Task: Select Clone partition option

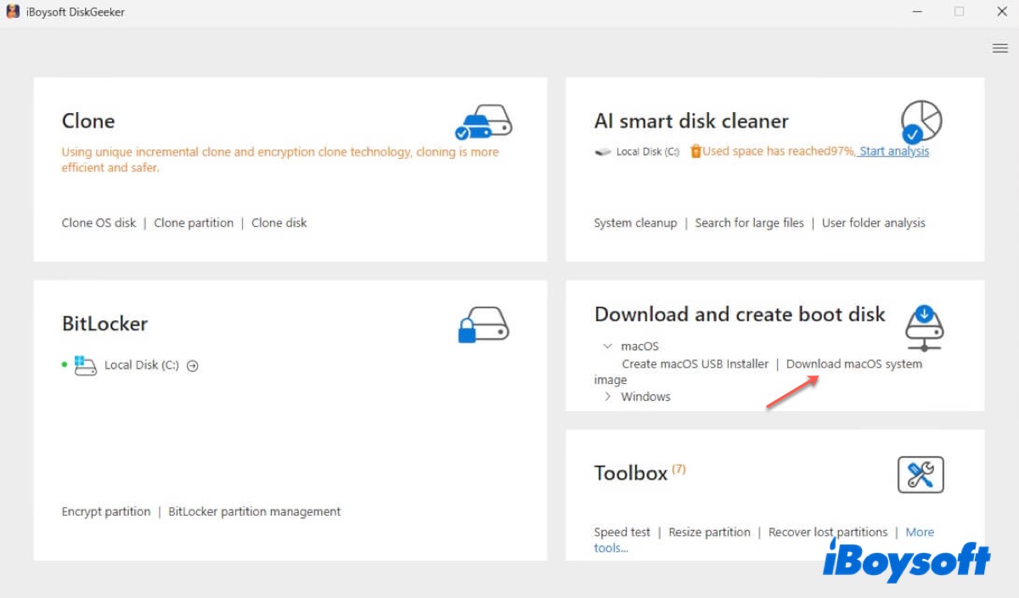Action: pos(194,223)
